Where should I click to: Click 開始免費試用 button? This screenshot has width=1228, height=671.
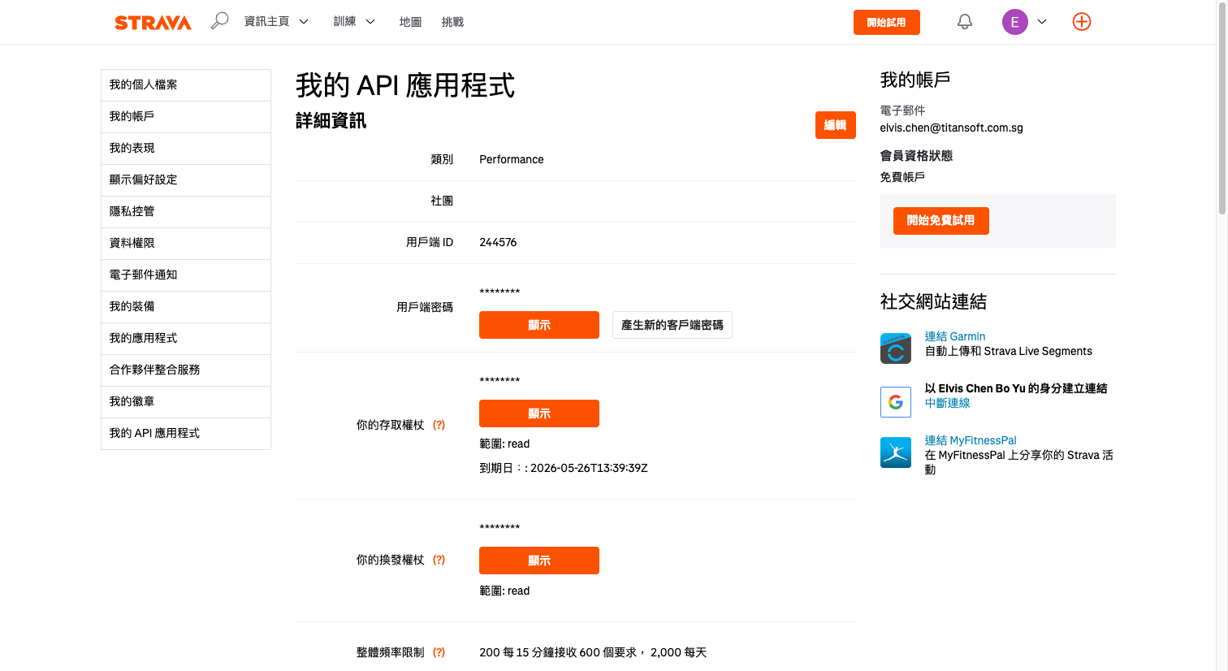[x=940, y=221]
